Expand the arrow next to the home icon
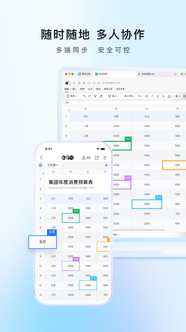The height and width of the screenshot is (332, 186). tap(71, 83)
